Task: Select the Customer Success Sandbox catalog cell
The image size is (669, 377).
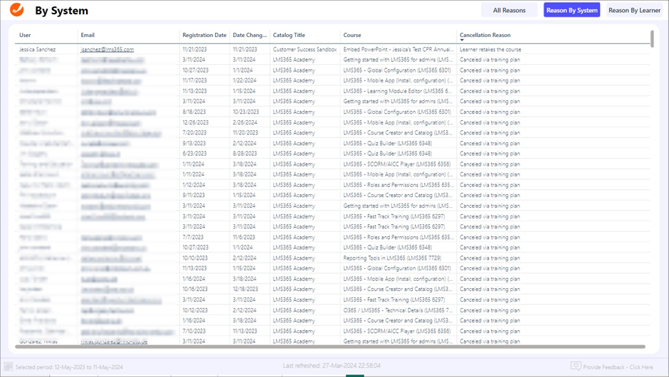Action: [305, 50]
